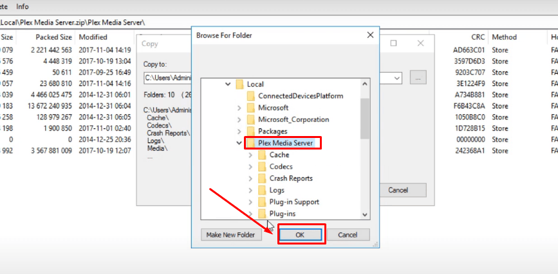
Task: Choose Plex Media Server label in tree
Action: 286,143
